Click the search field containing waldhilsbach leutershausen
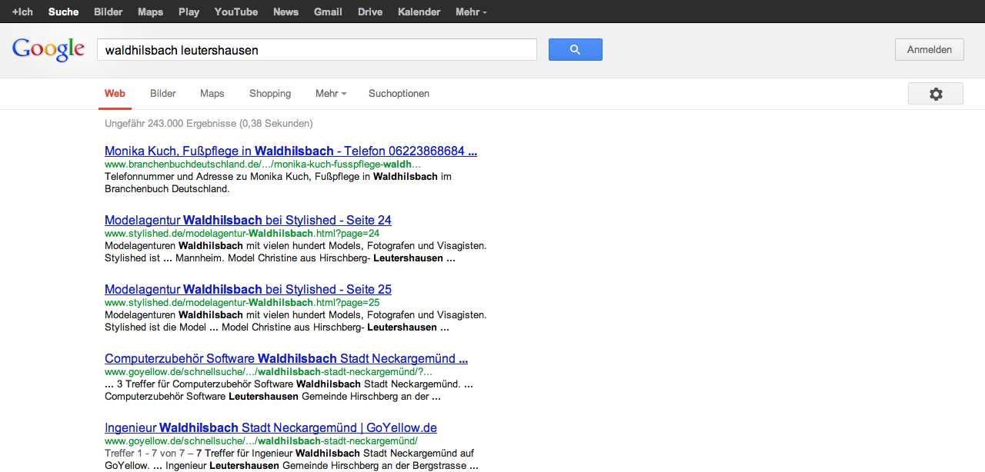Image resolution: width=985 pixels, height=472 pixels. click(x=316, y=50)
